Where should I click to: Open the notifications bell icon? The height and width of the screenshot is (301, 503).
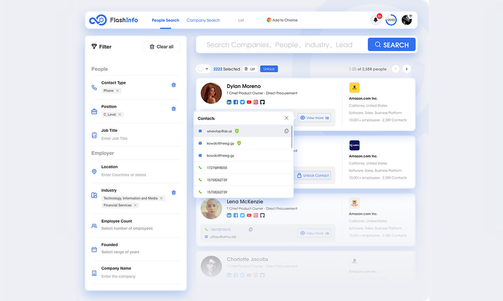[x=375, y=20]
